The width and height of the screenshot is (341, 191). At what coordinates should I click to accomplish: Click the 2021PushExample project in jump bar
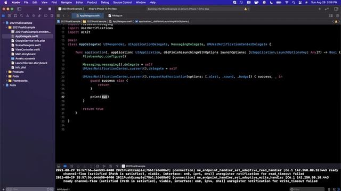69,21
